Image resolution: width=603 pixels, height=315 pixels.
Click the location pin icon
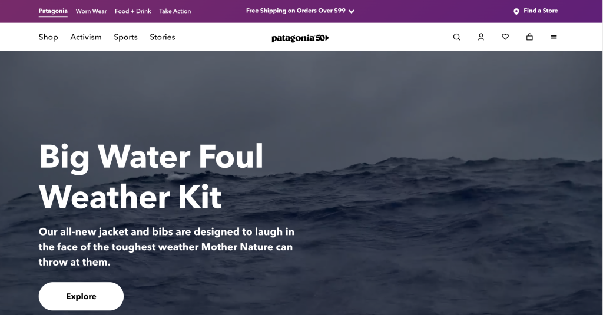point(516,12)
